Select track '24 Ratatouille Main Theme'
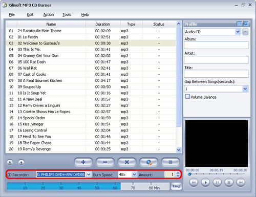 91,31
